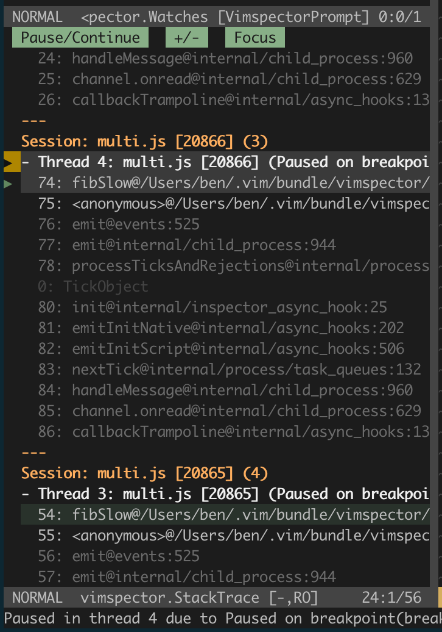Image resolution: width=442 pixels, height=632 pixels.
Task: Select the TickObject frame entry
Action: (93, 287)
